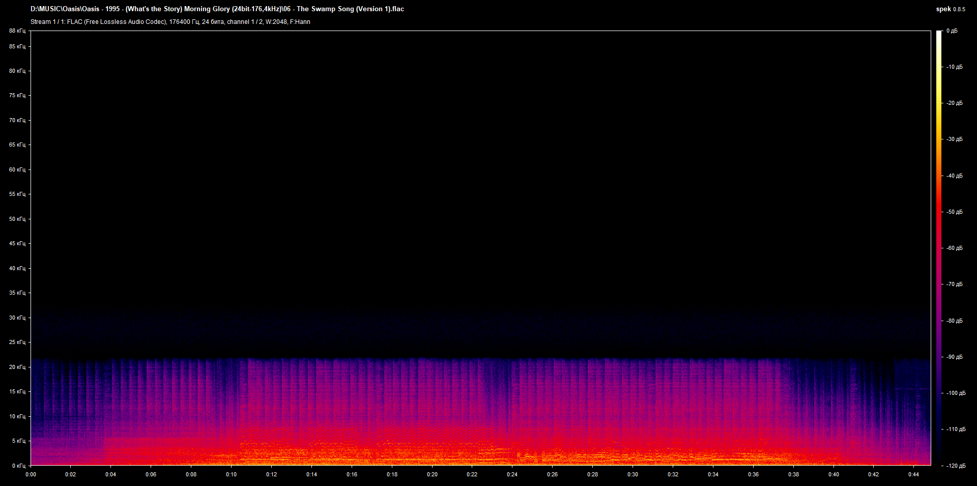Click the -20 дБ level scale label
This screenshot has width=977, height=486.
tap(954, 103)
